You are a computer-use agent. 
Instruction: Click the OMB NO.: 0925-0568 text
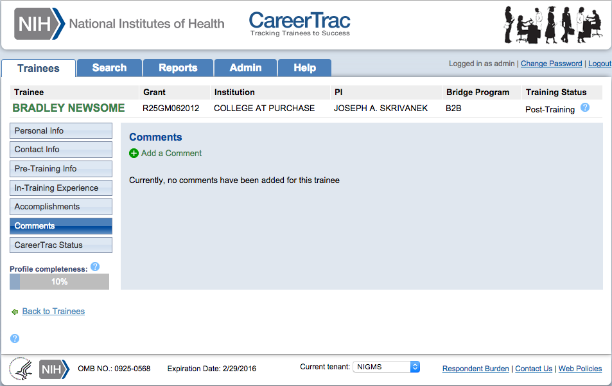(x=114, y=369)
